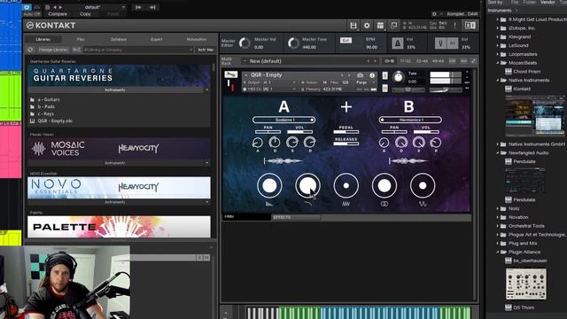Collapse the MozaicBeats folder in browser
Image resolution: width=567 pixels, height=319 pixels.
pos(498,63)
